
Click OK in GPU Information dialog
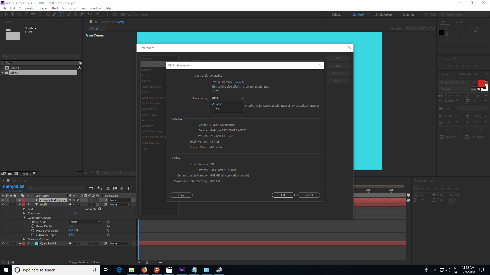(283, 195)
